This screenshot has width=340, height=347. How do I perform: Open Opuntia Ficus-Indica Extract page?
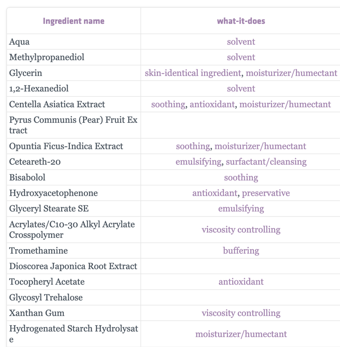coord(66,146)
